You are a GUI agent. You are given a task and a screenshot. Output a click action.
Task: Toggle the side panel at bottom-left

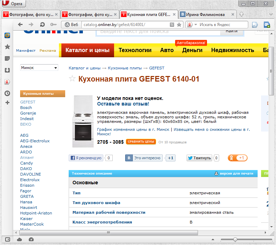point(7,239)
